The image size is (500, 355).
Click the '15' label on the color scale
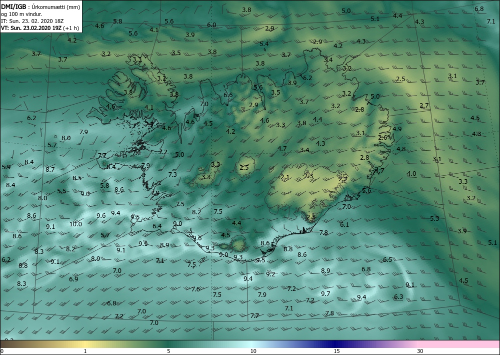(x=336, y=351)
